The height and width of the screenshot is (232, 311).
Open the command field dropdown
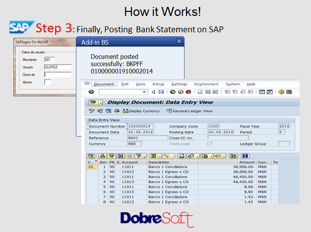pos(144,92)
